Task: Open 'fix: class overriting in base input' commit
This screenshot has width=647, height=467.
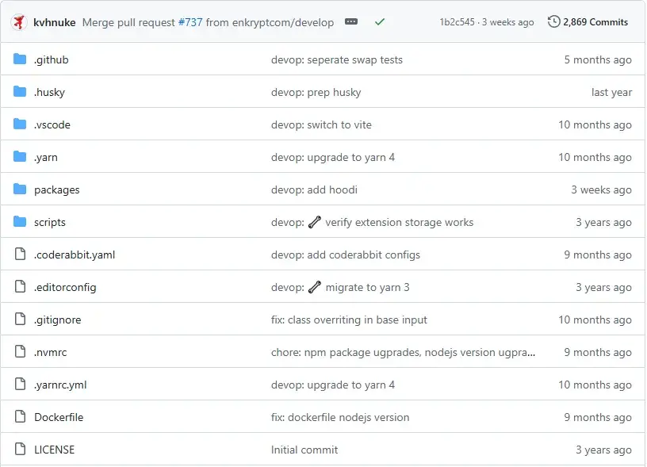Action: click(349, 320)
